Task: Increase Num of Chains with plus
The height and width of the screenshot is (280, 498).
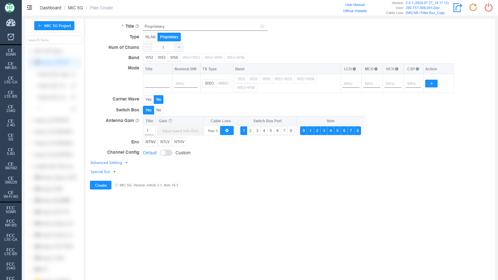Action: tap(179, 47)
